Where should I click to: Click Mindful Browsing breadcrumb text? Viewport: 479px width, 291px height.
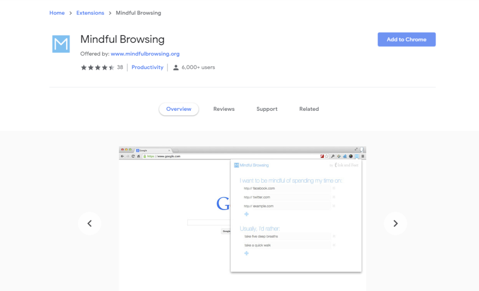pos(138,13)
